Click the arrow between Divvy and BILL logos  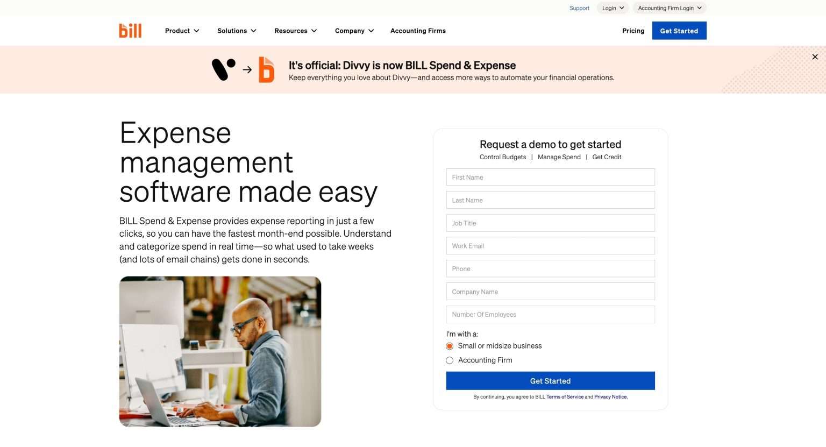click(247, 69)
